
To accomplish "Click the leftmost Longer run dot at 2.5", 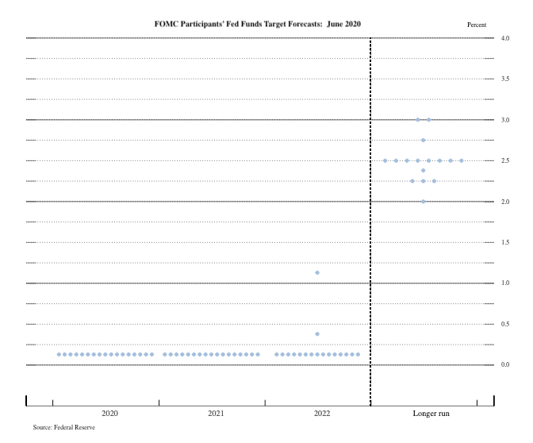I will pyautogui.click(x=385, y=160).
